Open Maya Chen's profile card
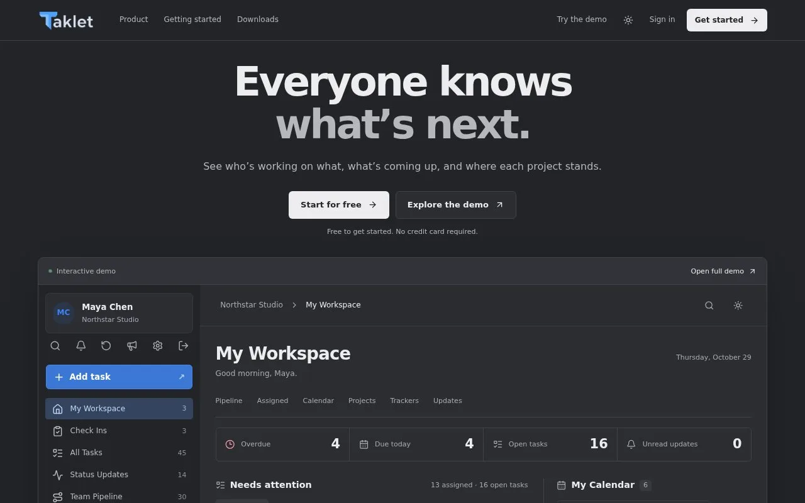This screenshot has height=503, width=805. (x=119, y=313)
